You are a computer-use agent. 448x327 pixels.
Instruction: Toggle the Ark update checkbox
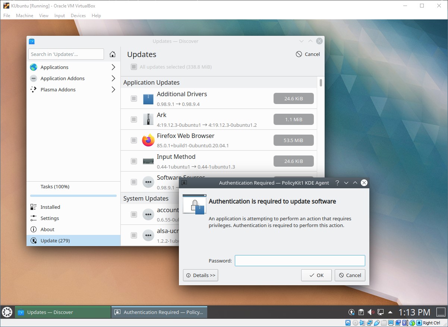tap(133, 119)
